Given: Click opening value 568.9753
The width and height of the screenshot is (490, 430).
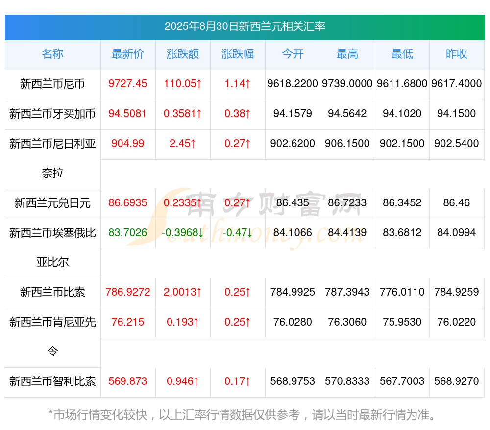Looking at the screenshot, I should (293, 381).
